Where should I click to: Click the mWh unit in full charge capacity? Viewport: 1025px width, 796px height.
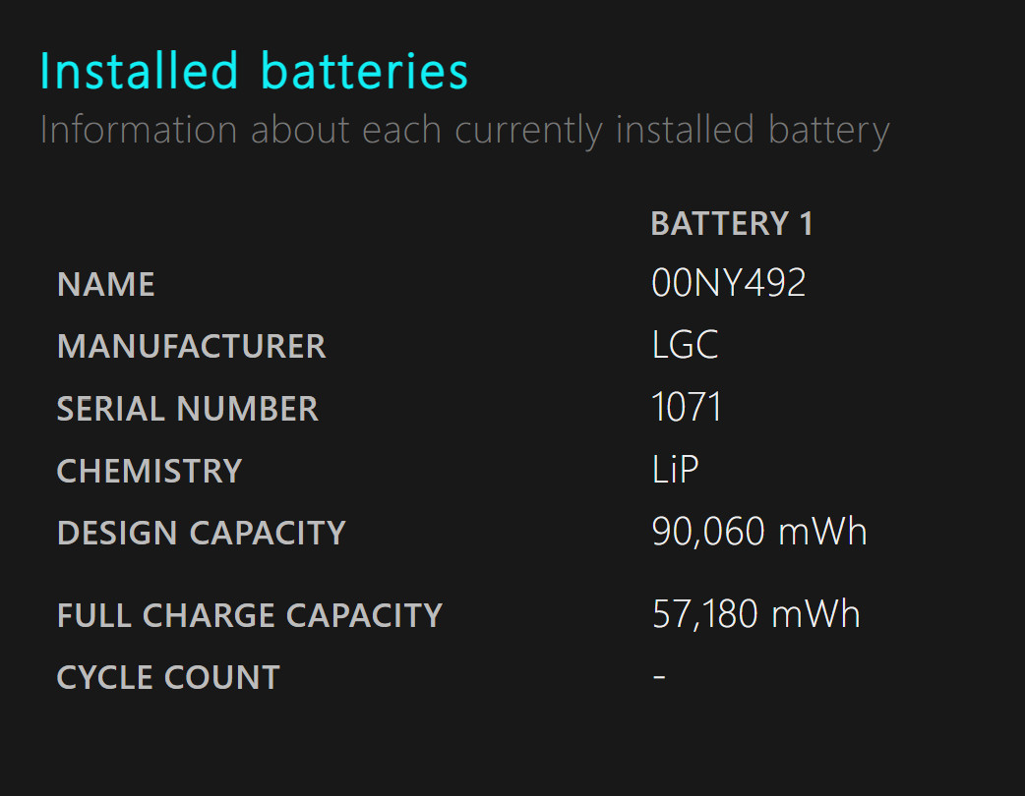tap(815, 614)
